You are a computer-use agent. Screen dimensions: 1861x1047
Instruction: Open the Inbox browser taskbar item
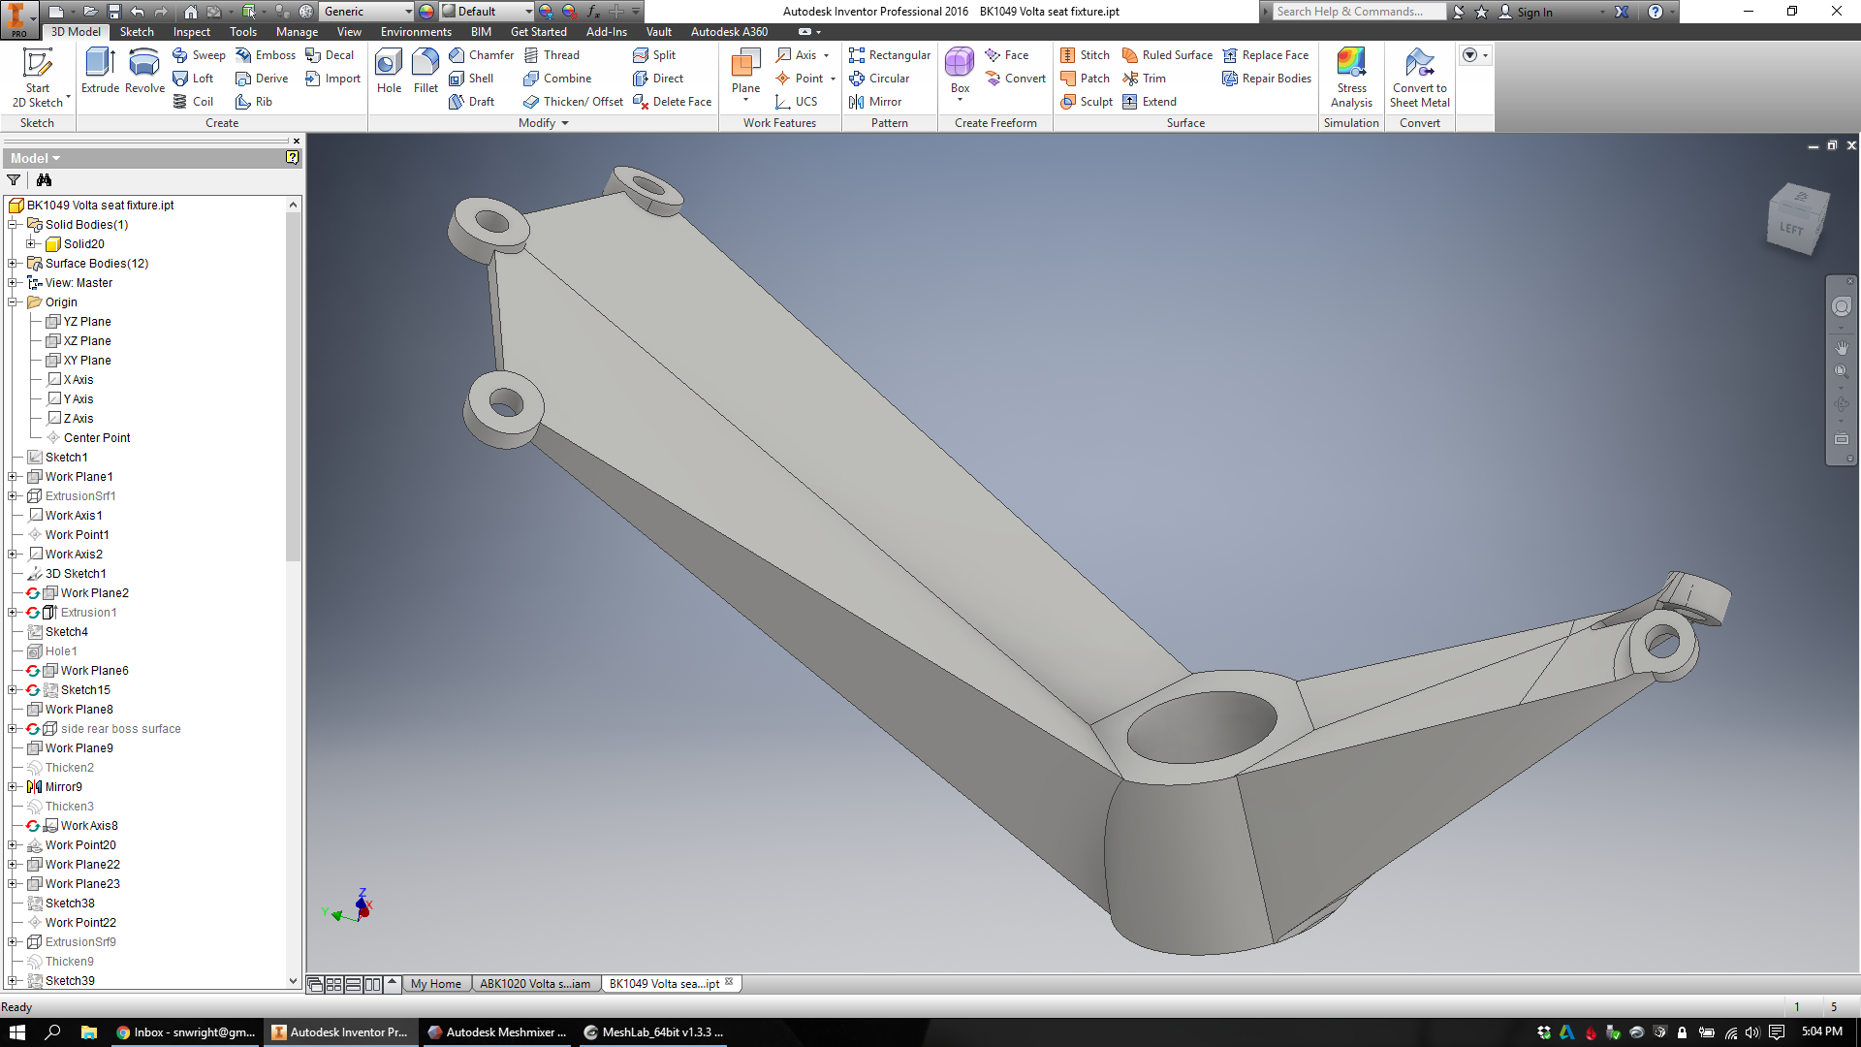click(x=186, y=1032)
